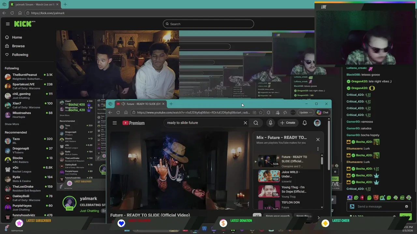Screen dimensions: 417x234
Task: Close the yalmark Stream browser tab
Action: 57,4
